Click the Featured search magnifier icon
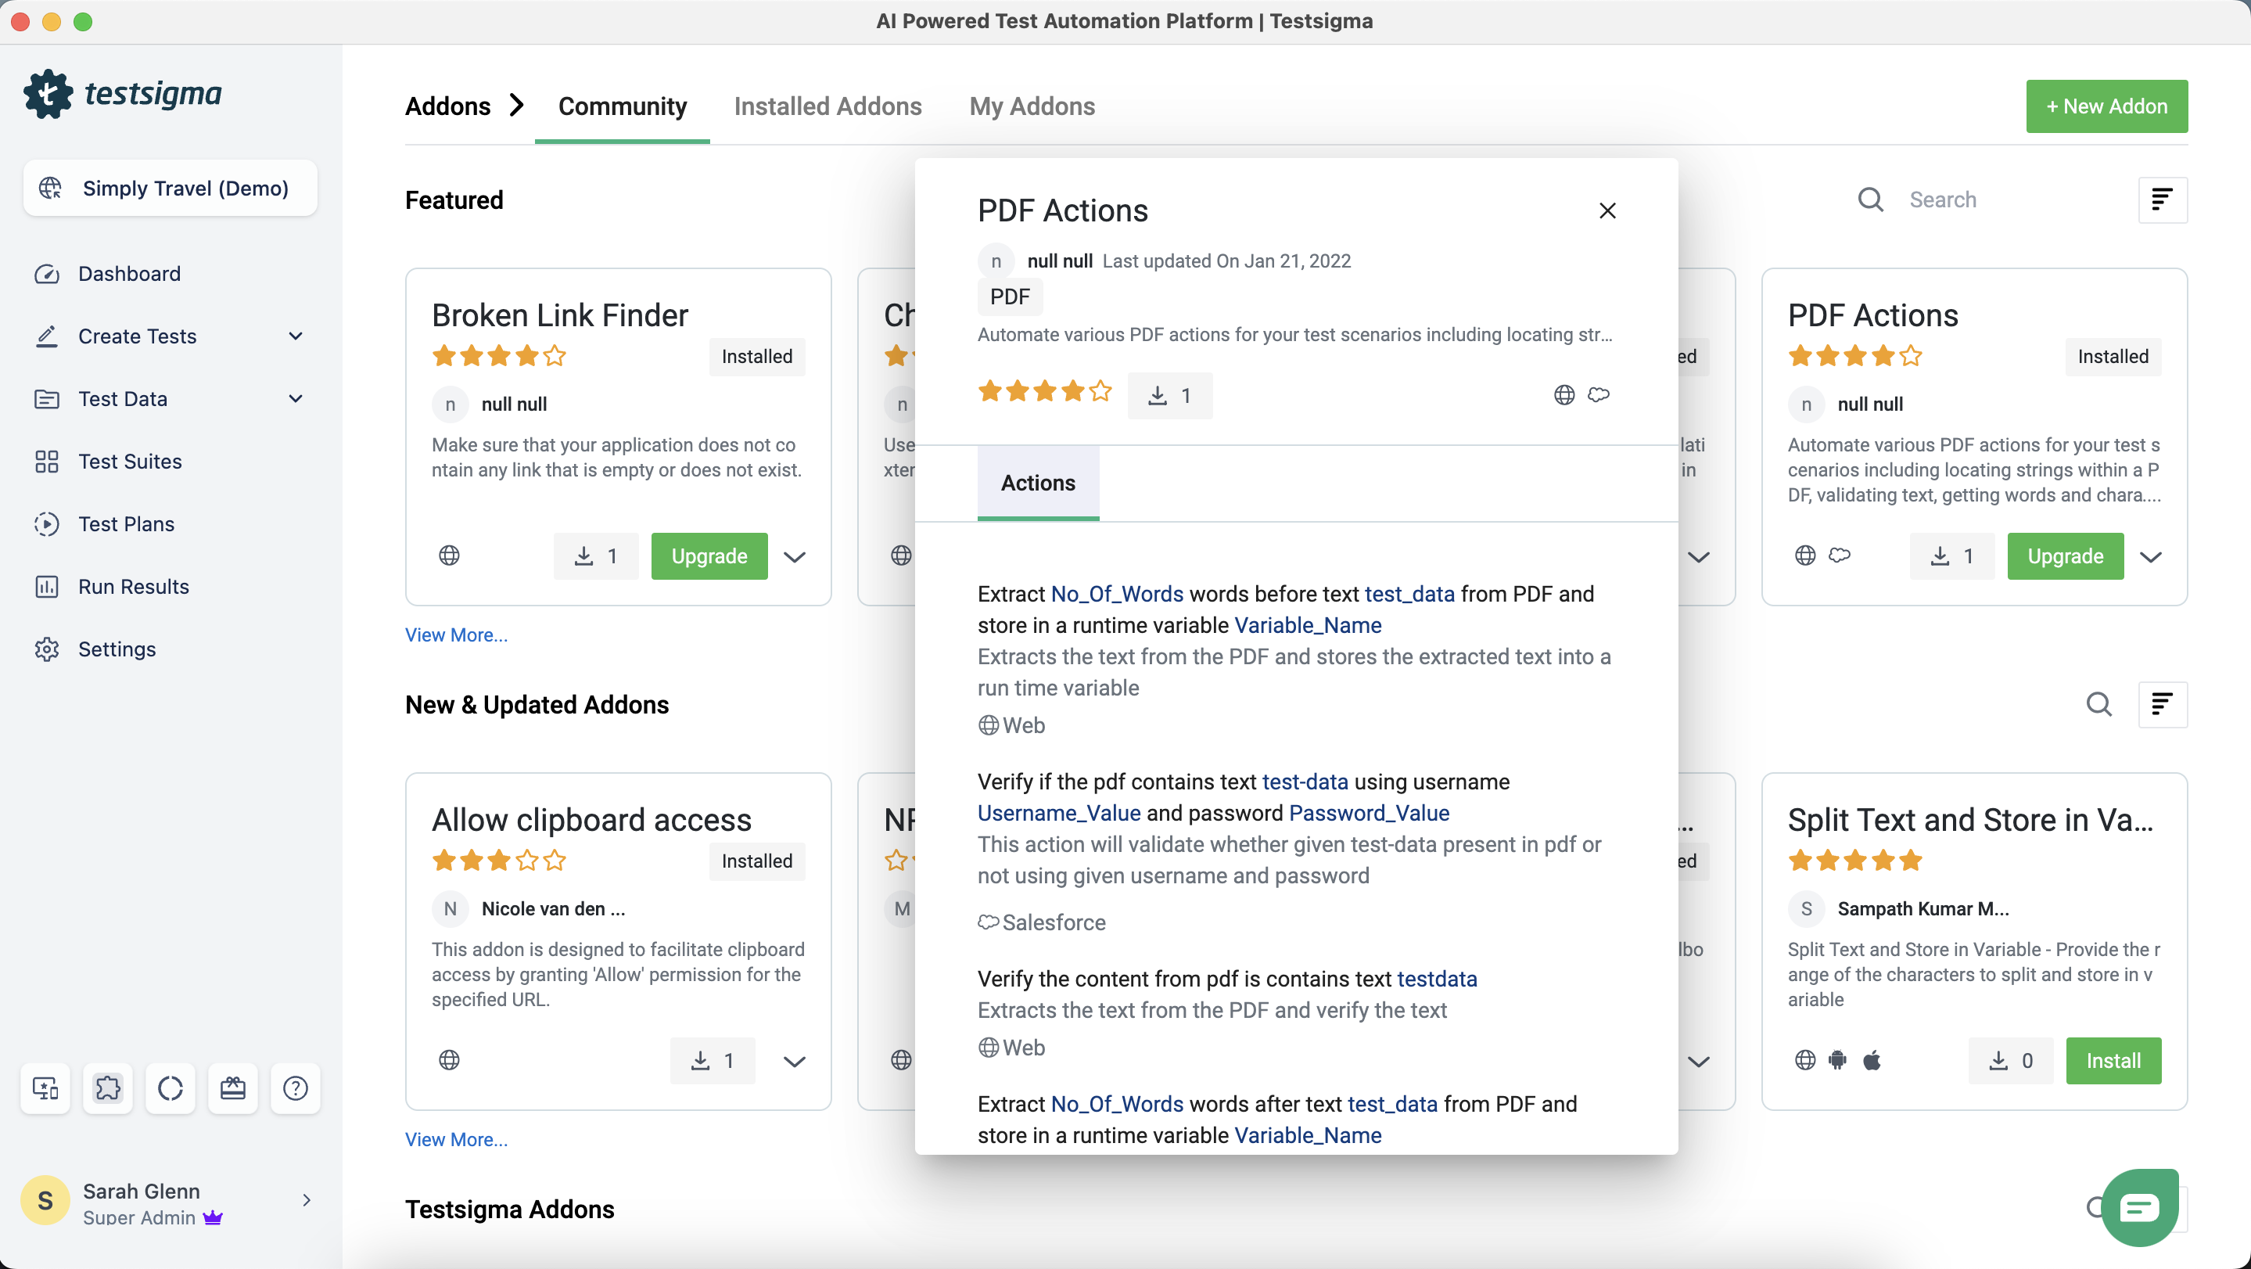The height and width of the screenshot is (1269, 2251). pyautogui.click(x=1870, y=200)
